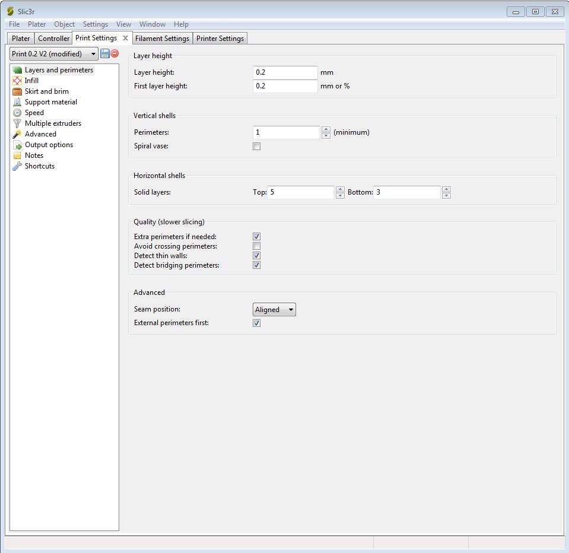The height and width of the screenshot is (553, 569).
Task: Open the Settings menu
Action: 95,24
